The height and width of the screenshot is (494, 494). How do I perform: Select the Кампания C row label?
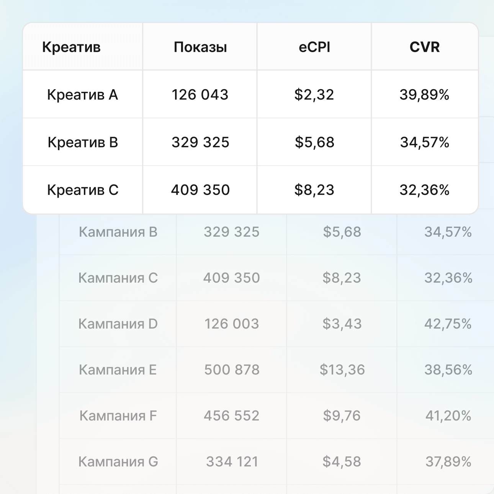click(x=118, y=278)
